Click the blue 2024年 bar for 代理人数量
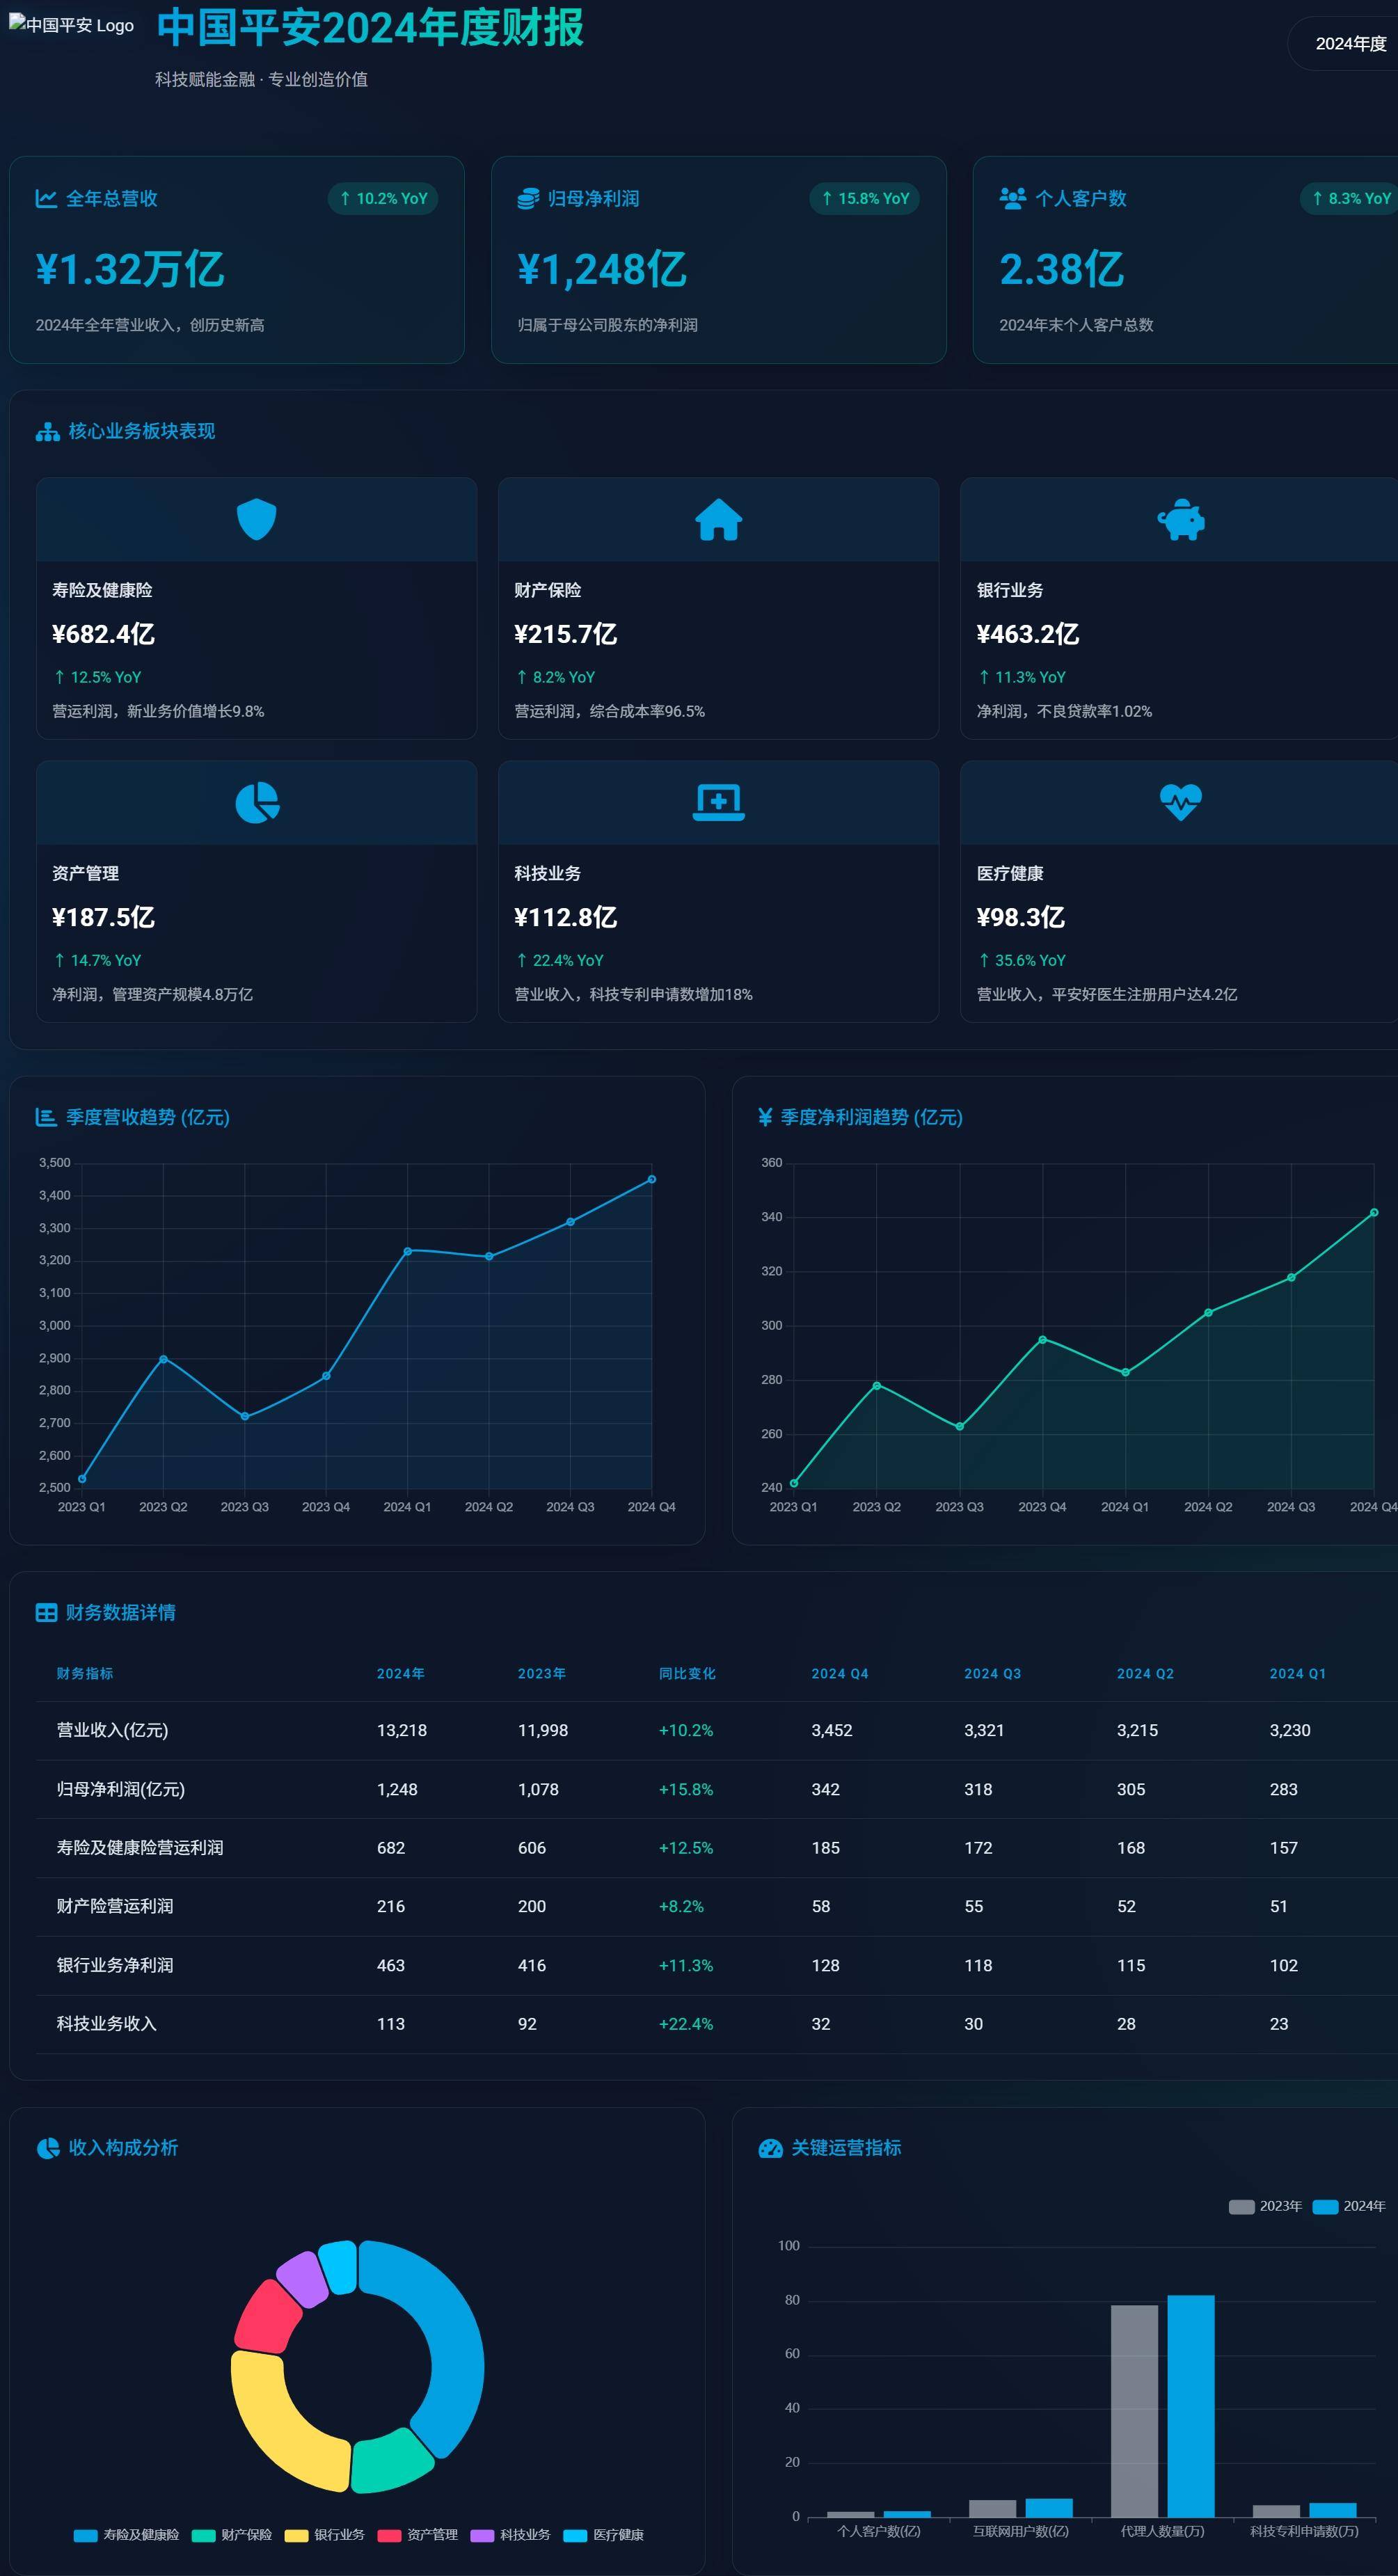The width and height of the screenshot is (1398, 2576). click(x=1191, y=2406)
